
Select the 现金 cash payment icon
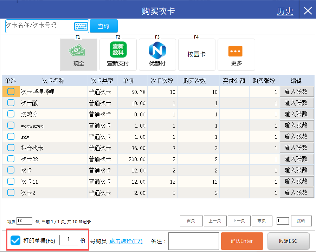pos(78,54)
